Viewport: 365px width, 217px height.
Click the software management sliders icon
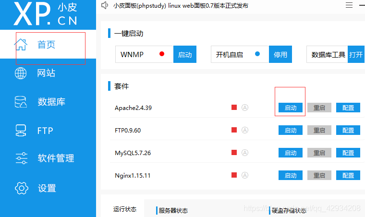pos(22,158)
